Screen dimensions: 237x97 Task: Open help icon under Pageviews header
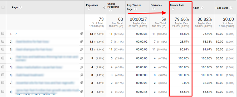point(89,9)
